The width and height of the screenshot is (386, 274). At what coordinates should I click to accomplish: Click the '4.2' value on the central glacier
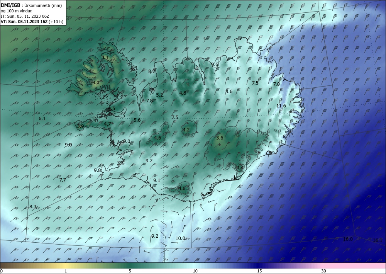click(186, 129)
